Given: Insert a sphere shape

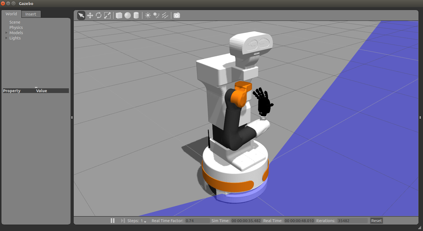Looking at the screenshot, I should point(127,15).
